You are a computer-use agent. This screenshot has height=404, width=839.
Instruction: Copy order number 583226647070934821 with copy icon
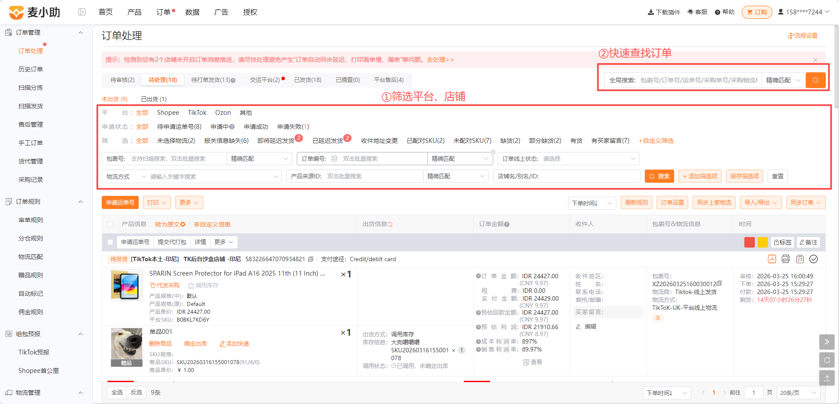point(310,259)
